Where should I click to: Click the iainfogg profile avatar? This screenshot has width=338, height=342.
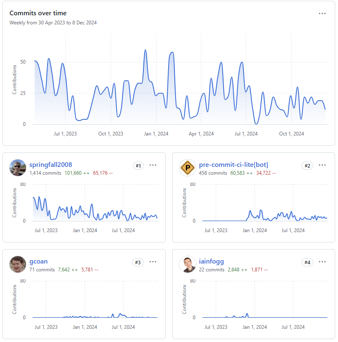pyautogui.click(x=188, y=264)
